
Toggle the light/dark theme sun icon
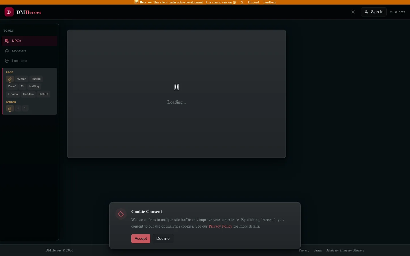pos(353,12)
